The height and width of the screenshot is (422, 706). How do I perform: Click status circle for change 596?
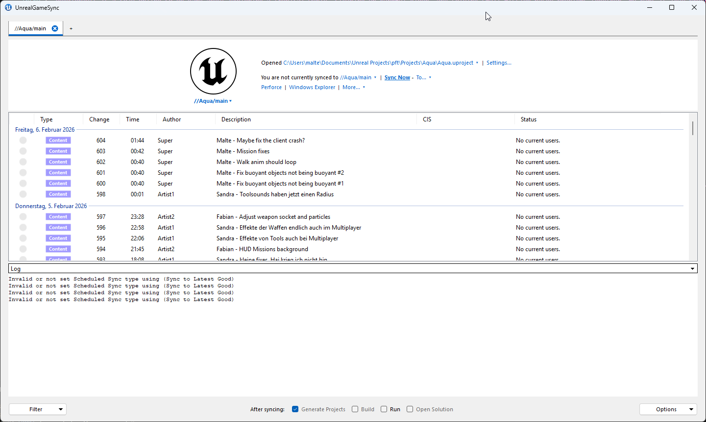click(x=23, y=228)
